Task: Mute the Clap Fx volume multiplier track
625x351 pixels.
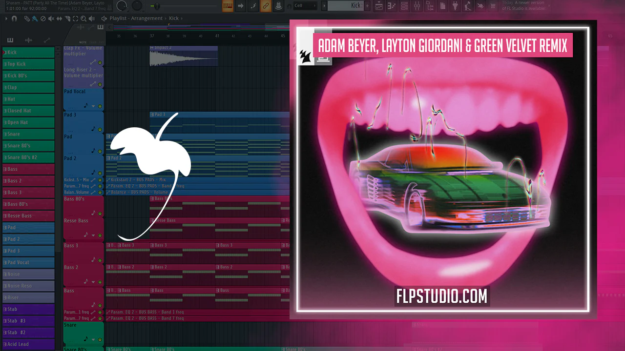Action: click(x=100, y=62)
